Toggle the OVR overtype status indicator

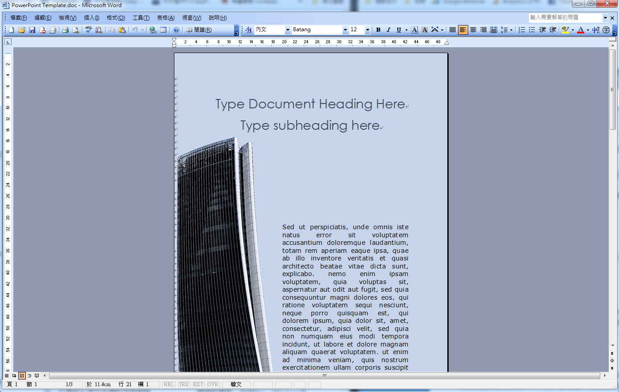pyautogui.click(x=213, y=384)
